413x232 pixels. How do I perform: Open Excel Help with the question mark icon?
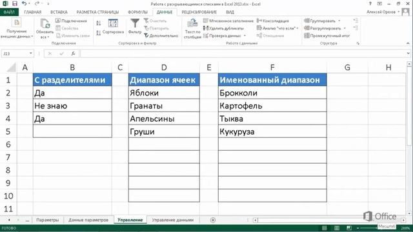(x=370, y=4)
